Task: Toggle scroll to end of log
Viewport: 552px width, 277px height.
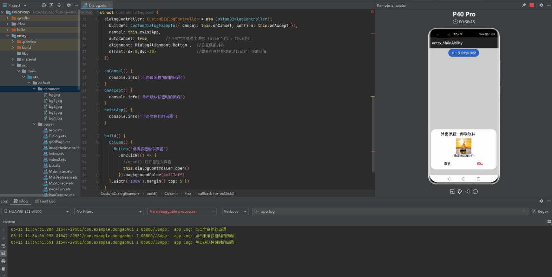Action: (4, 253)
